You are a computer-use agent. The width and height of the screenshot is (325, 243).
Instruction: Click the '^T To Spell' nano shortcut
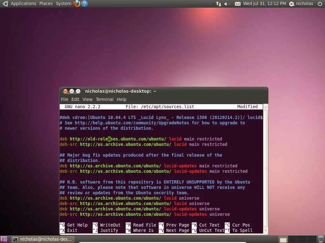click(x=239, y=230)
